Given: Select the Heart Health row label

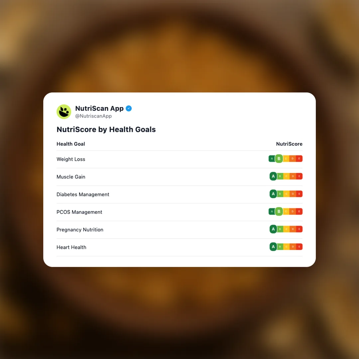Looking at the screenshot, I should tap(71, 247).
